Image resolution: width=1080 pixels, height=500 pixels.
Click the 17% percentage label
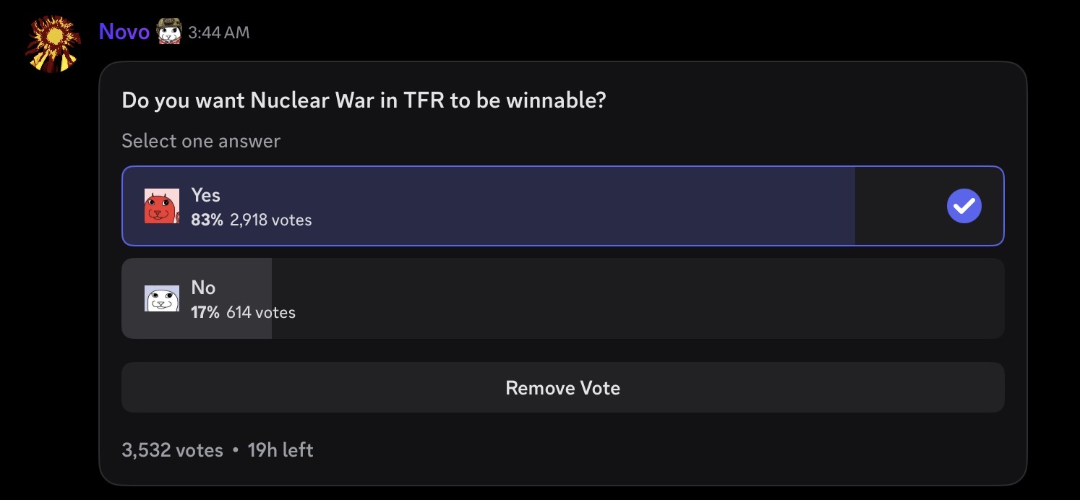[x=205, y=313]
